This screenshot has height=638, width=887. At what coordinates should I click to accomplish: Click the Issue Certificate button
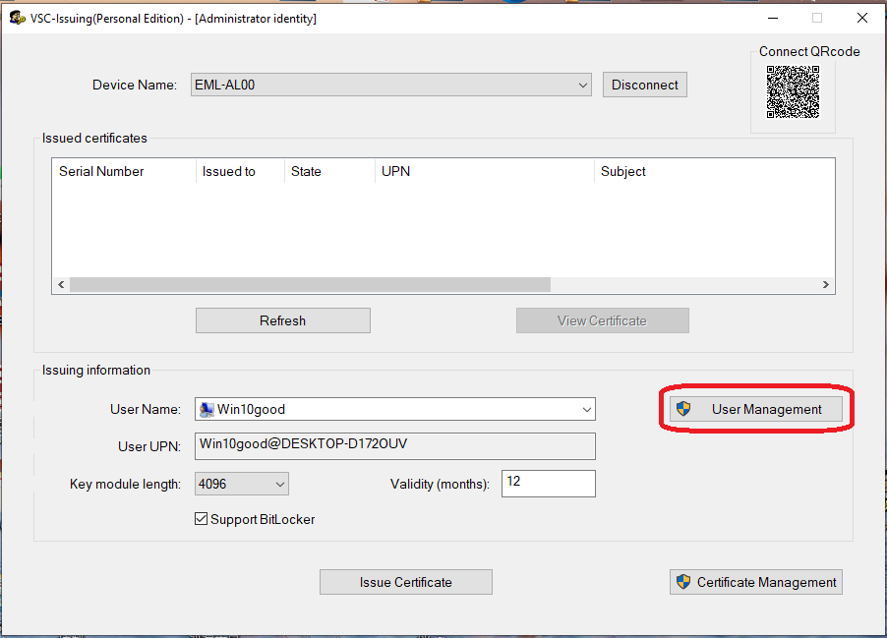[x=405, y=582]
